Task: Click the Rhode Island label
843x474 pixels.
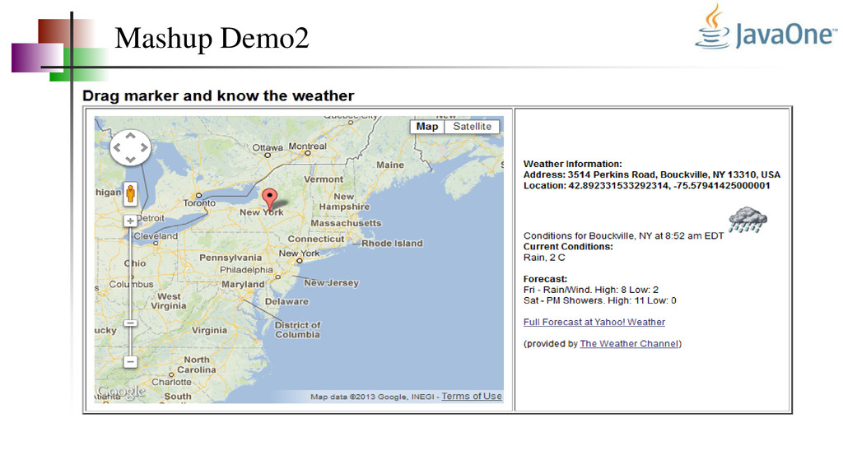Action: (x=392, y=244)
